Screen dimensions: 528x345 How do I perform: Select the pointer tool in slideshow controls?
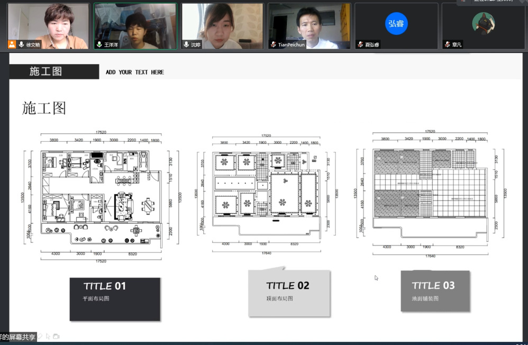pyautogui.click(x=48, y=336)
